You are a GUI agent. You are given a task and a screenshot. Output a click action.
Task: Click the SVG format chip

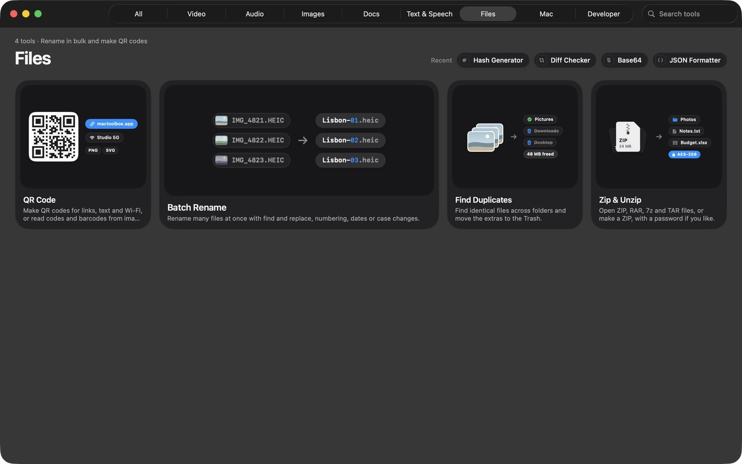(x=110, y=150)
